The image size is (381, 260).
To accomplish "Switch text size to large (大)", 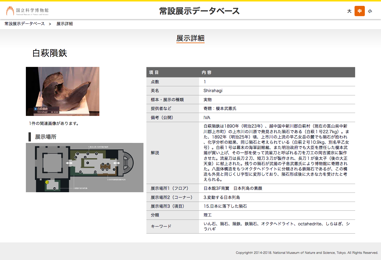I will pos(349,11).
